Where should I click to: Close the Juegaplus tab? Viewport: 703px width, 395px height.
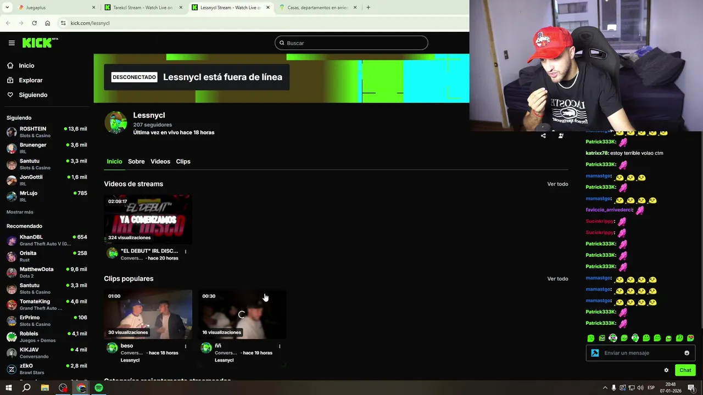coord(93,8)
